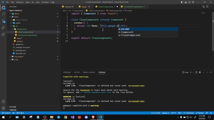
Task: Expand the public folder
Action: pos(33,23)
